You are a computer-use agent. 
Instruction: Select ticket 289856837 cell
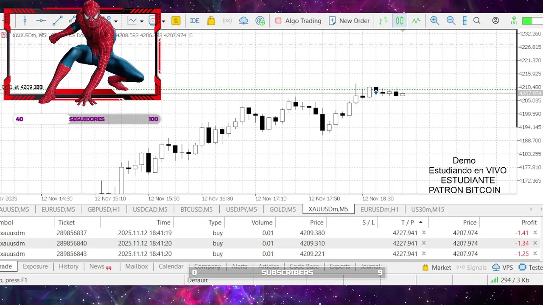(x=72, y=233)
